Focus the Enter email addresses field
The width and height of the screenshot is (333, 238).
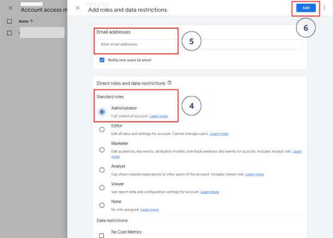pyautogui.click(x=200, y=45)
